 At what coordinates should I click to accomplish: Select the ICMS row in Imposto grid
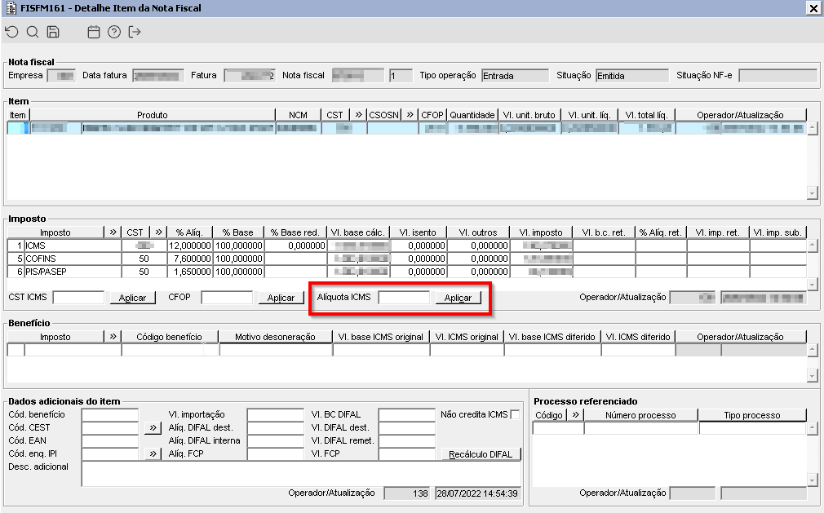coord(406,245)
